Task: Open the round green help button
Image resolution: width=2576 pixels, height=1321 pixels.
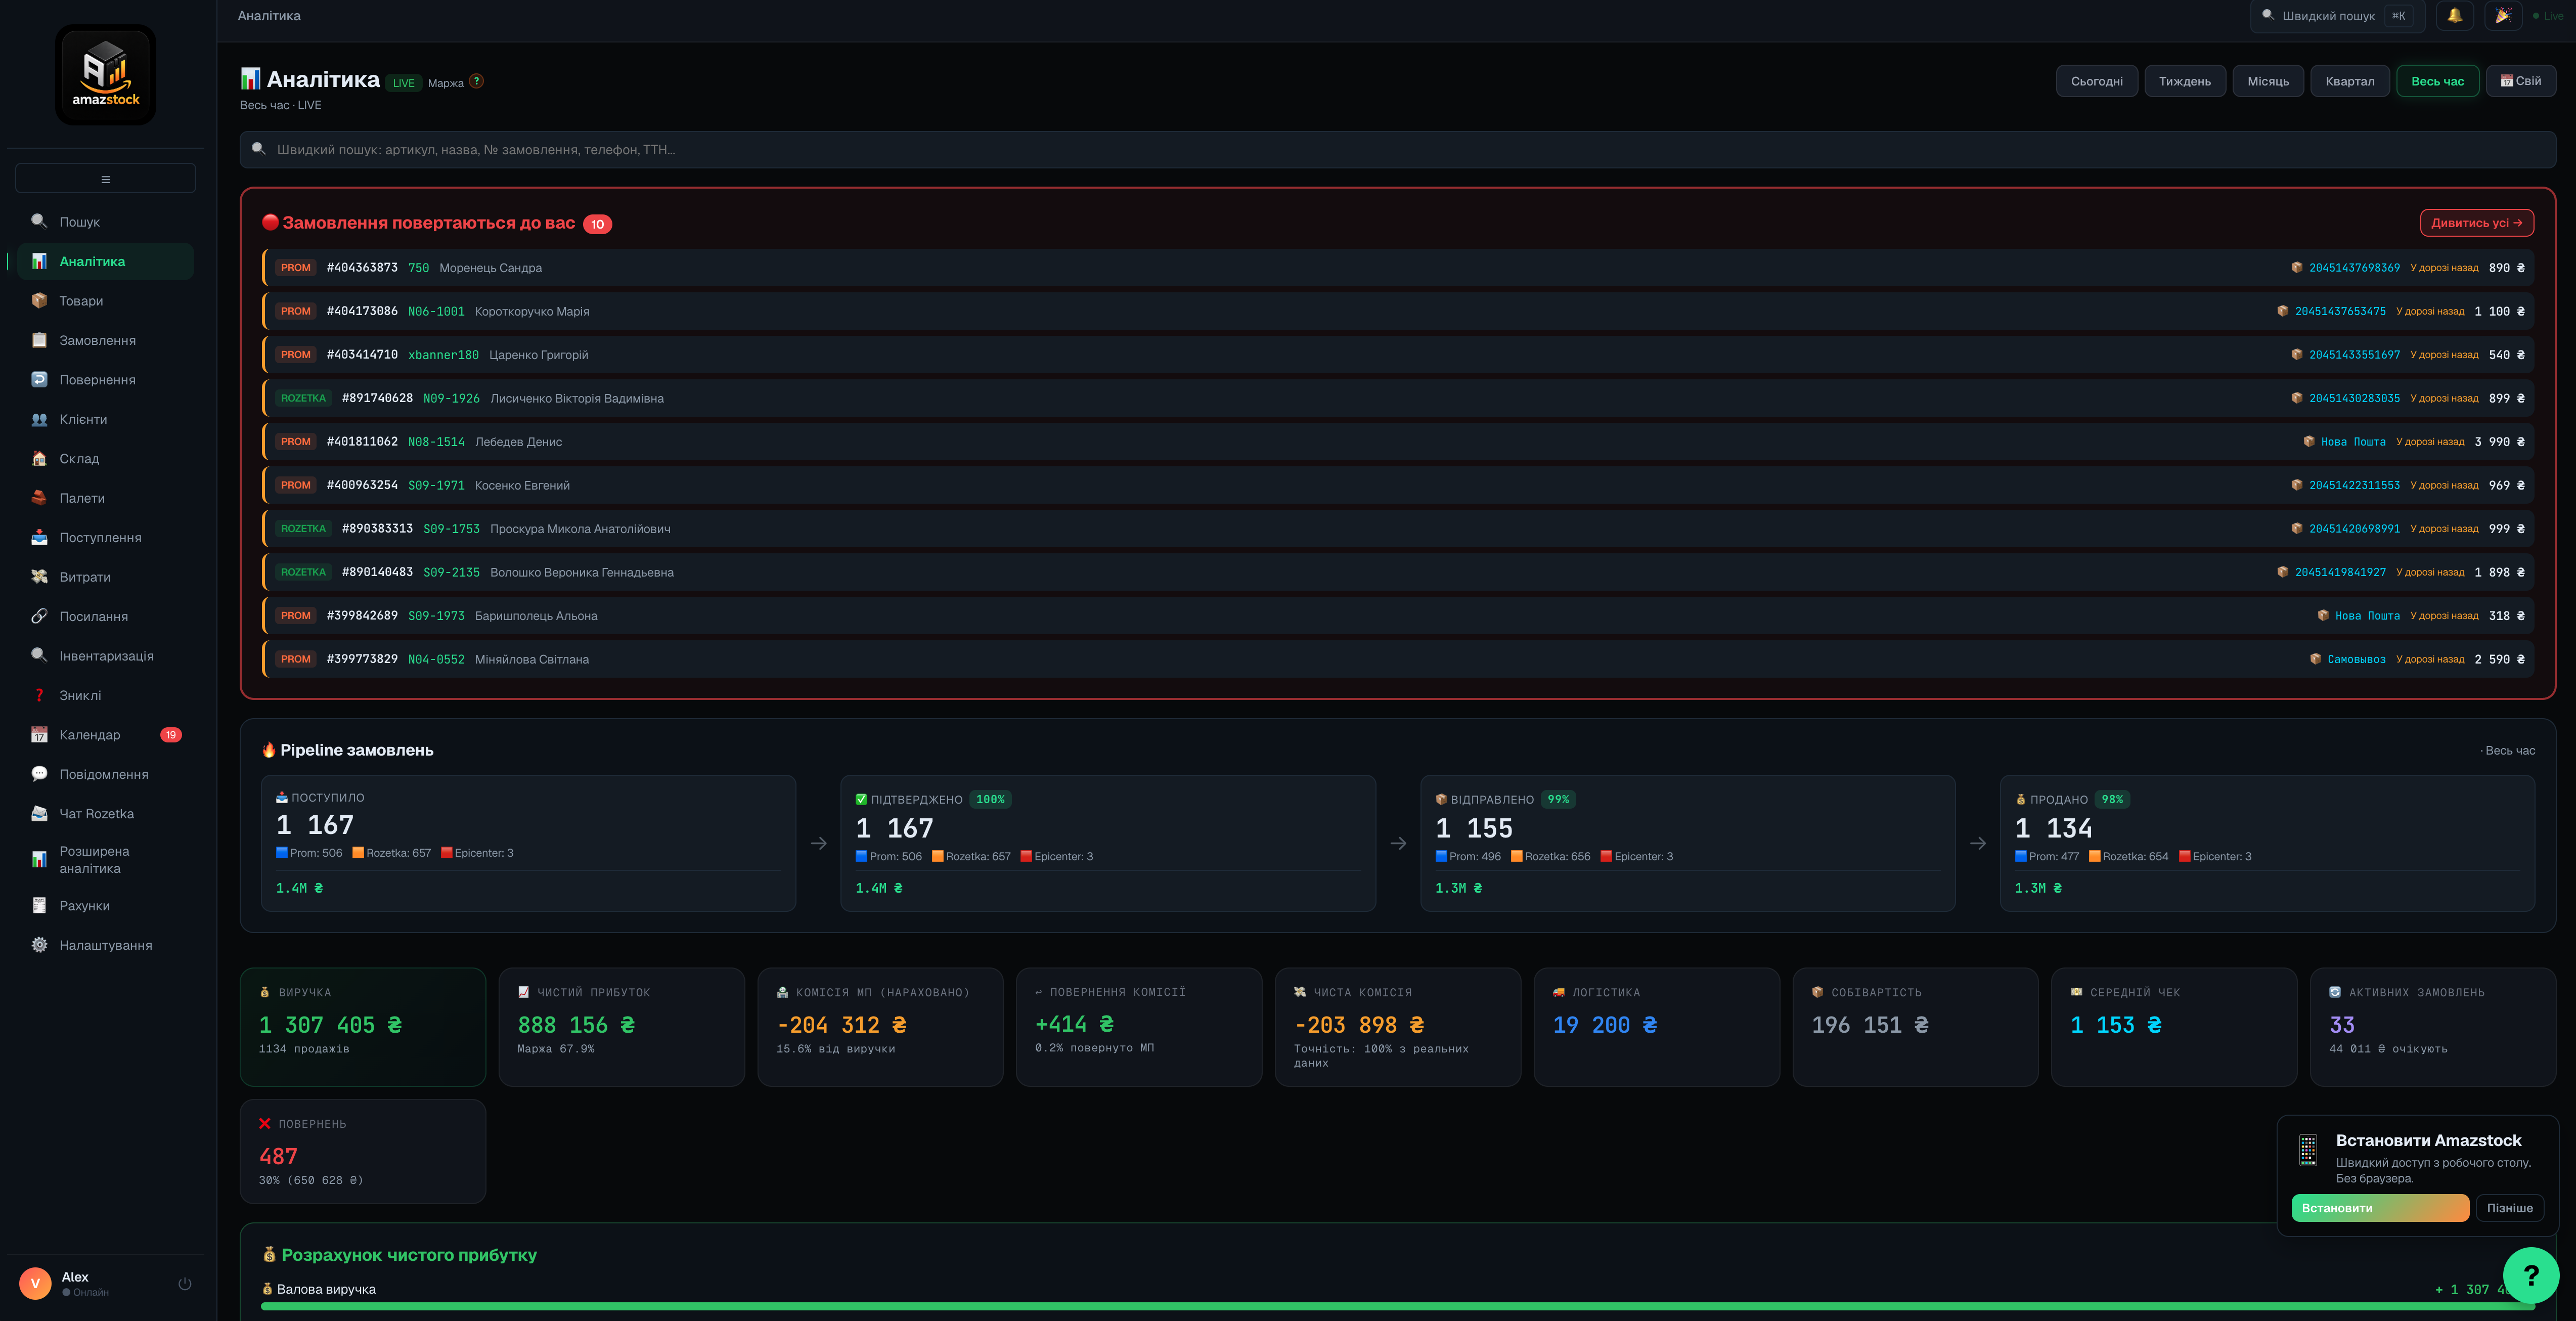Action: coord(2530,1274)
